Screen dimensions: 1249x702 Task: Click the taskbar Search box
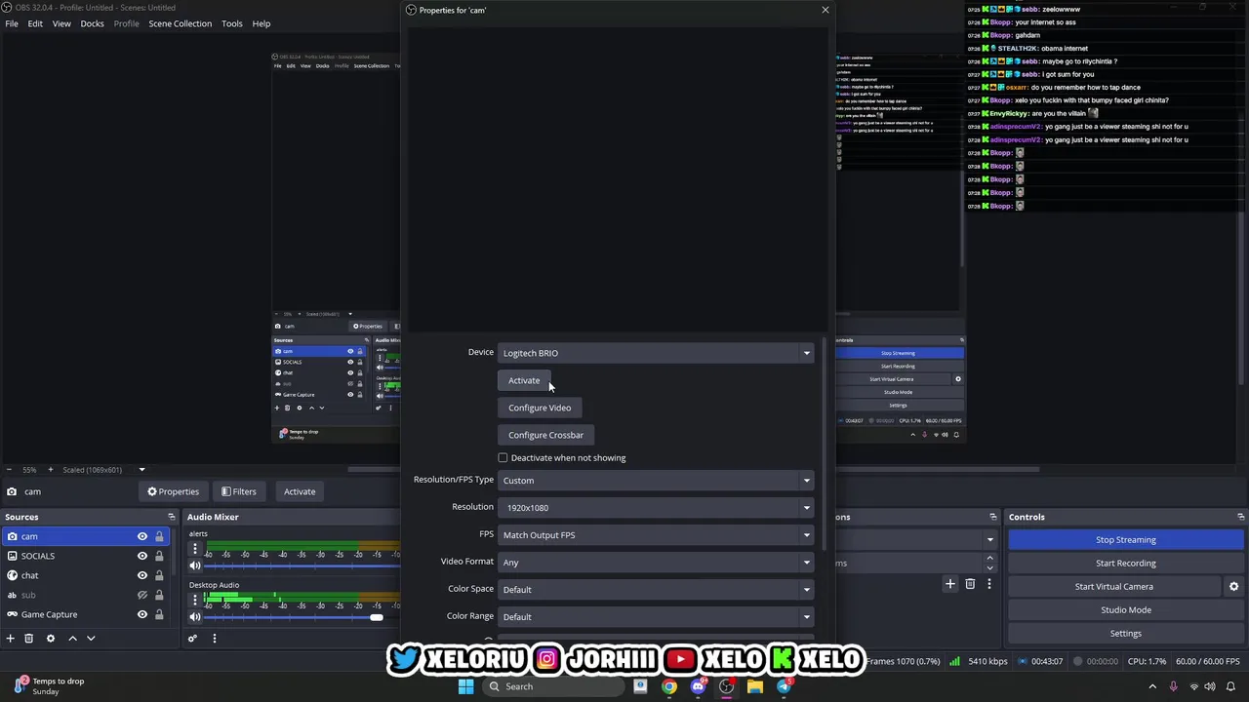pos(552,686)
